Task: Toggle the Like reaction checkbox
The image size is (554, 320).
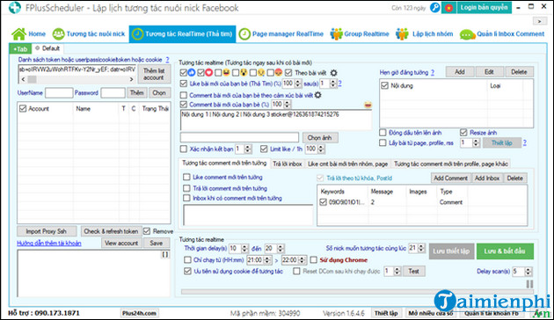Action: [x=183, y=73]
